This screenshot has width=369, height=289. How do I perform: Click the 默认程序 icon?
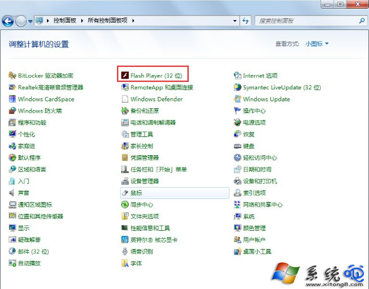13,158
